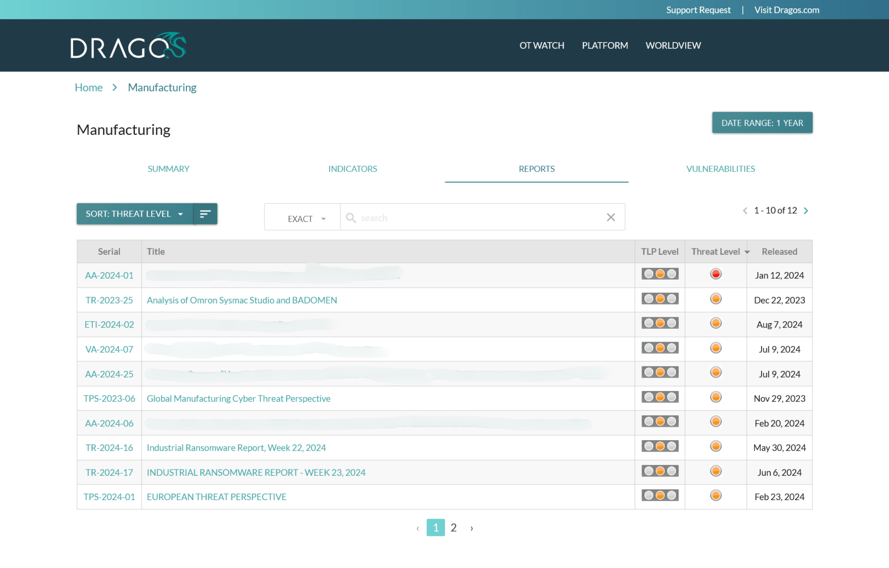The height and width of the screenshot is (568, 889).
Task: Click the Aug 7, 2024 release date
Action: (779, 324)
